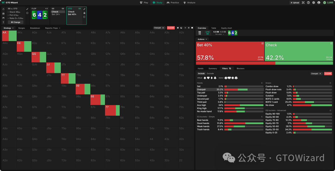Image resolution: width=335 pixels, height=171 pixels.
Task: Open the Blockers tab
Action: pyautogui.click(x=240, y=68)
